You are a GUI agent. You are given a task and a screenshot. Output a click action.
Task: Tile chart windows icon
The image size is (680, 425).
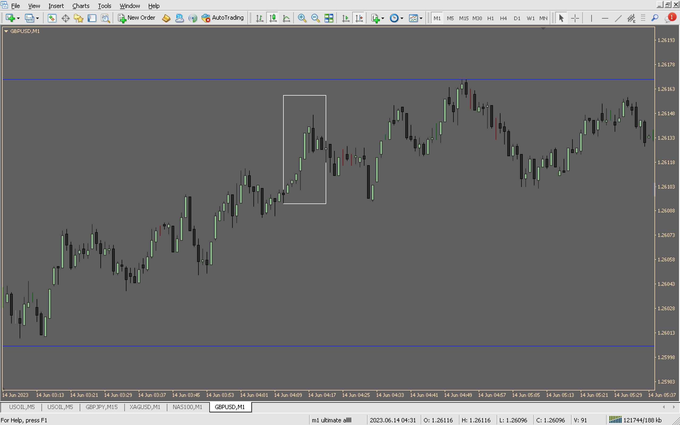click(329, 18)
